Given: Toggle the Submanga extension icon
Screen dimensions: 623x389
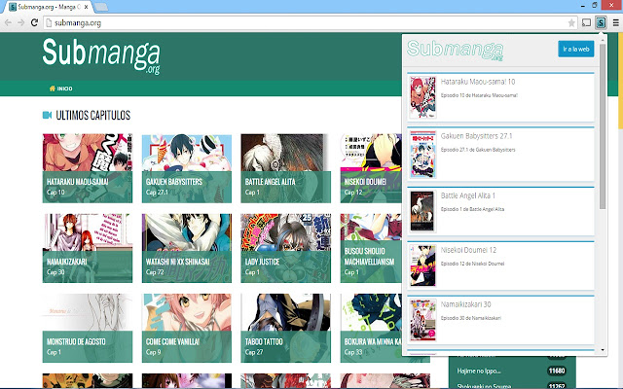Looking at the screenshot, I should (x=601, y=22).
